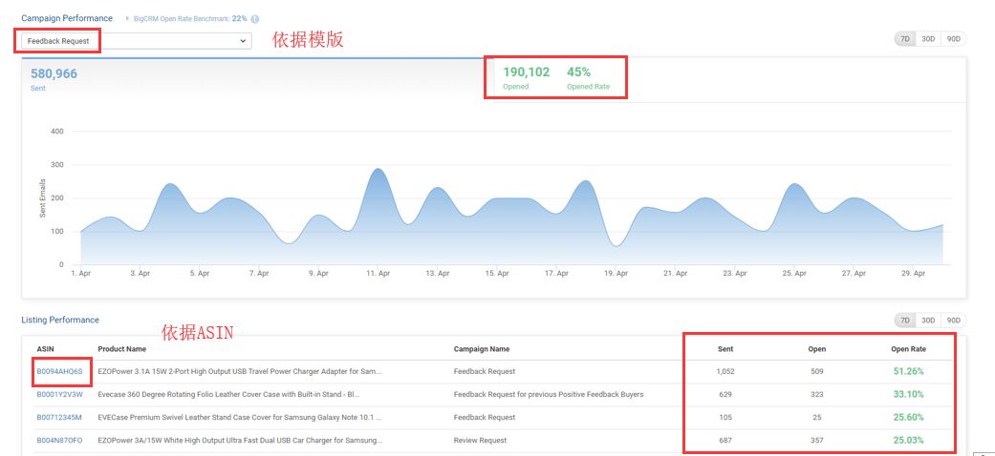
Task: Click the Campaign Performance heading
Action: tap(67, 18)
